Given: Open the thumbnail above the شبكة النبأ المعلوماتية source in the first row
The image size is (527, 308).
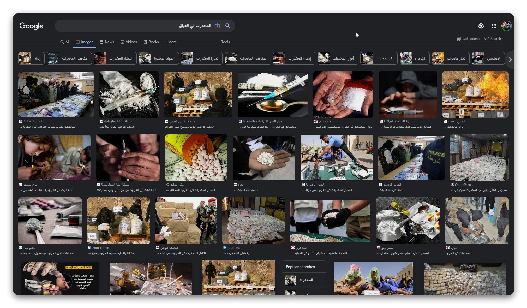Looking at the screenshot, I should pos(129,94).
